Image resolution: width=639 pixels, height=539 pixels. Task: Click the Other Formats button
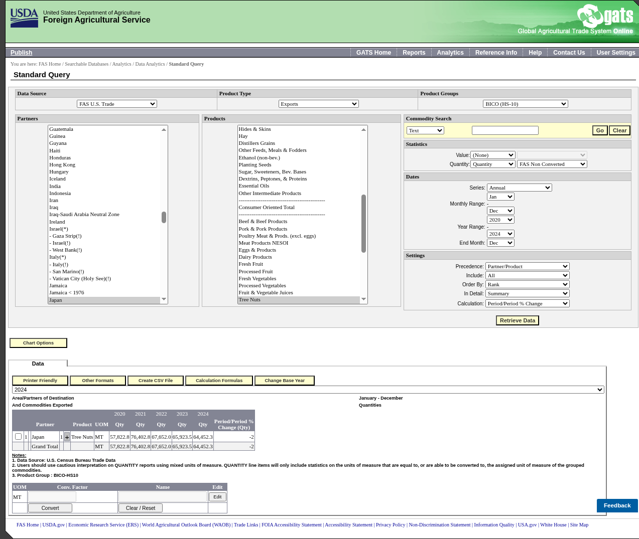98,381
